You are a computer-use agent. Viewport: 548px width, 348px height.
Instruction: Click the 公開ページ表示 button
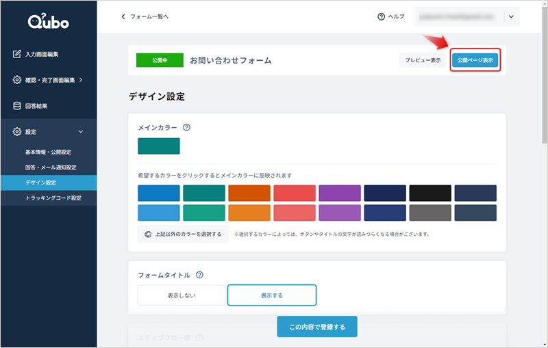tap(475, 60)
